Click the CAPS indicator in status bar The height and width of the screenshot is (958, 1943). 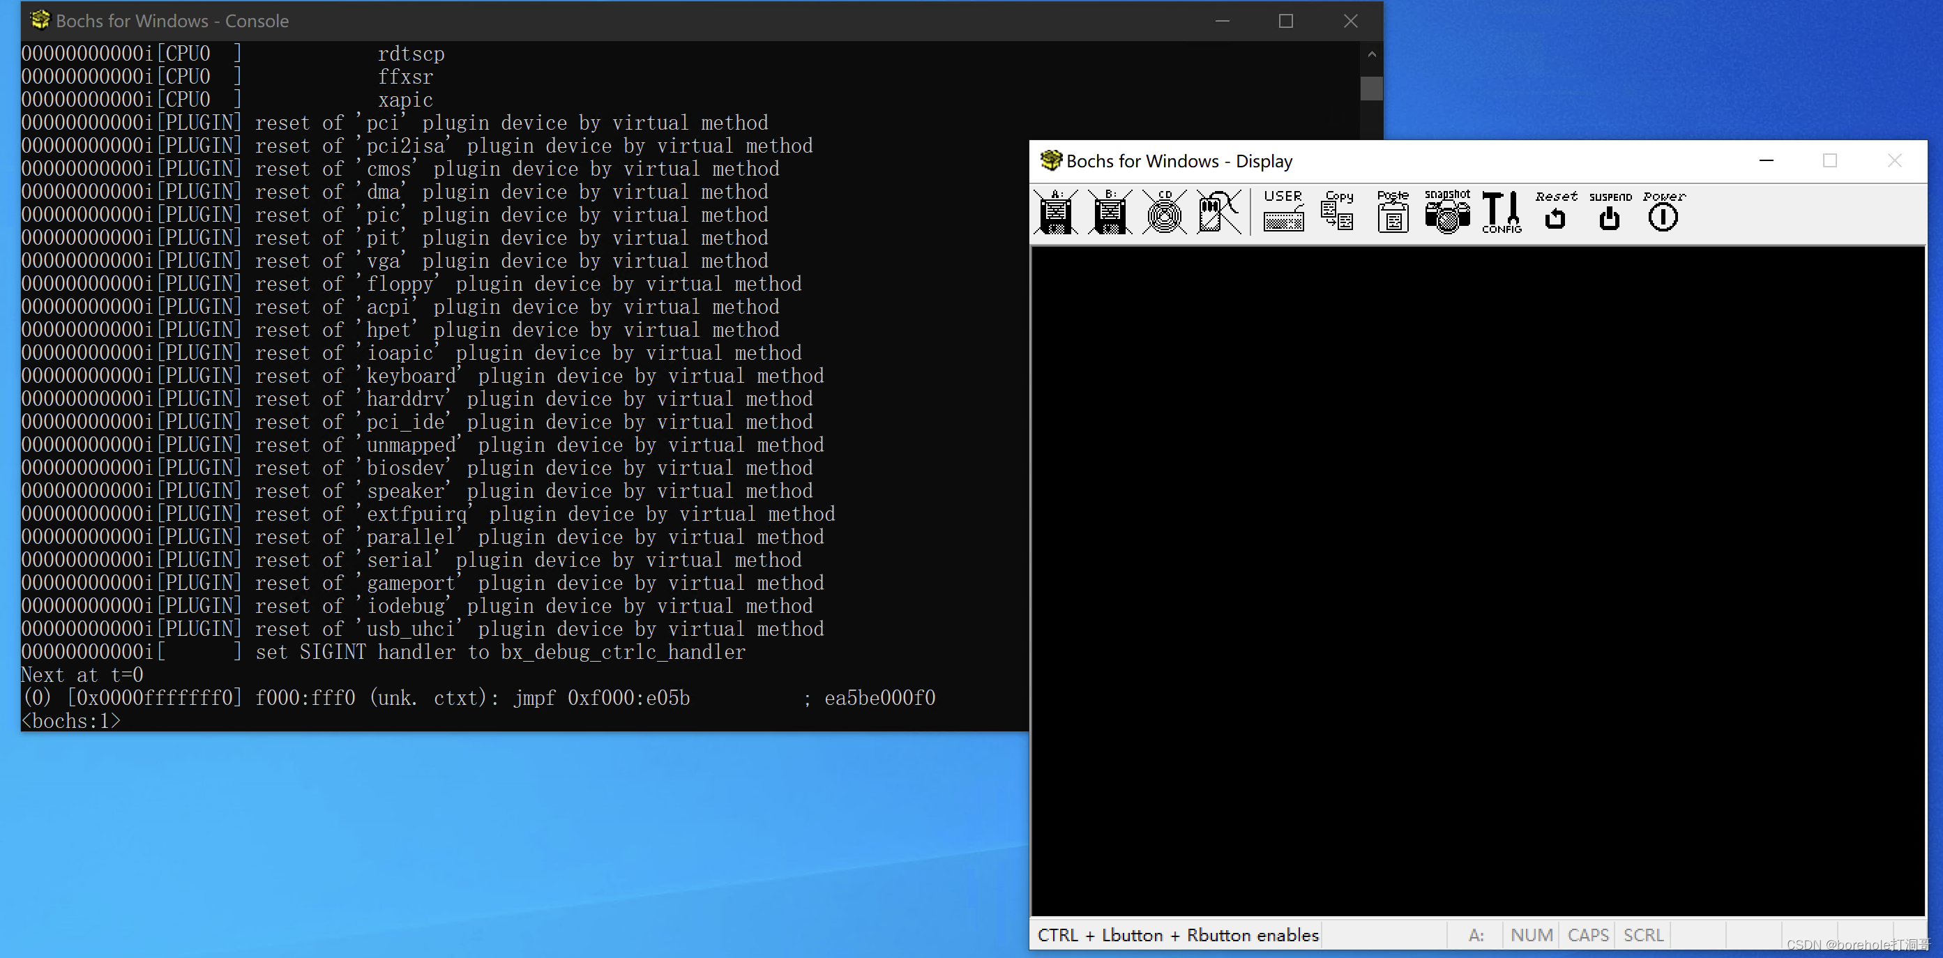[1588, 936]
